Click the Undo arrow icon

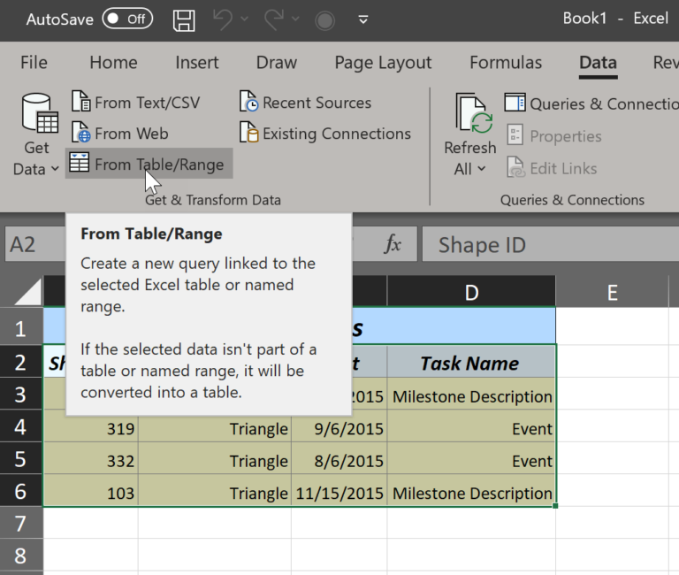point(224,19)
